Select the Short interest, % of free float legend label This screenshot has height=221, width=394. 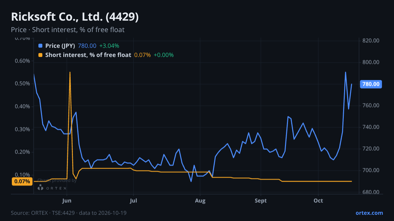click(88, 55)
